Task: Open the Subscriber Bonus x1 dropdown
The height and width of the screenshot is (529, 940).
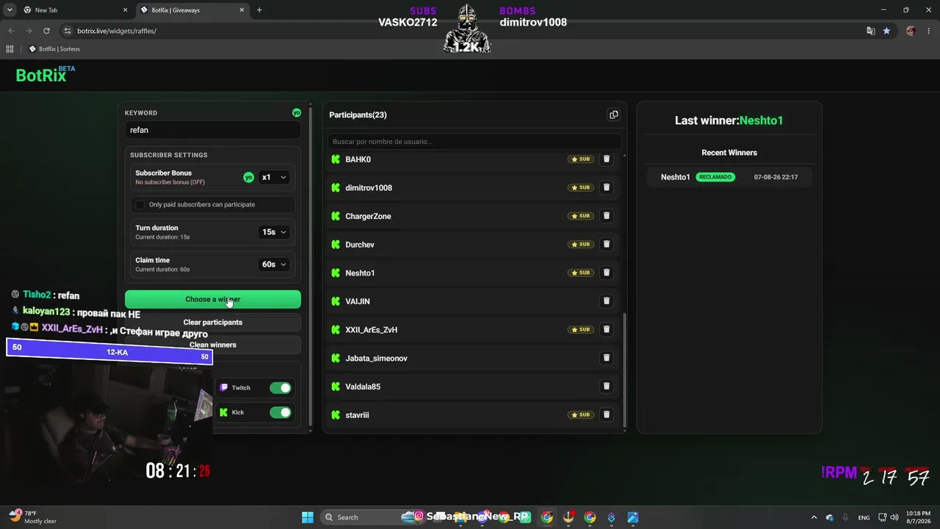Action: pos(274,177)
